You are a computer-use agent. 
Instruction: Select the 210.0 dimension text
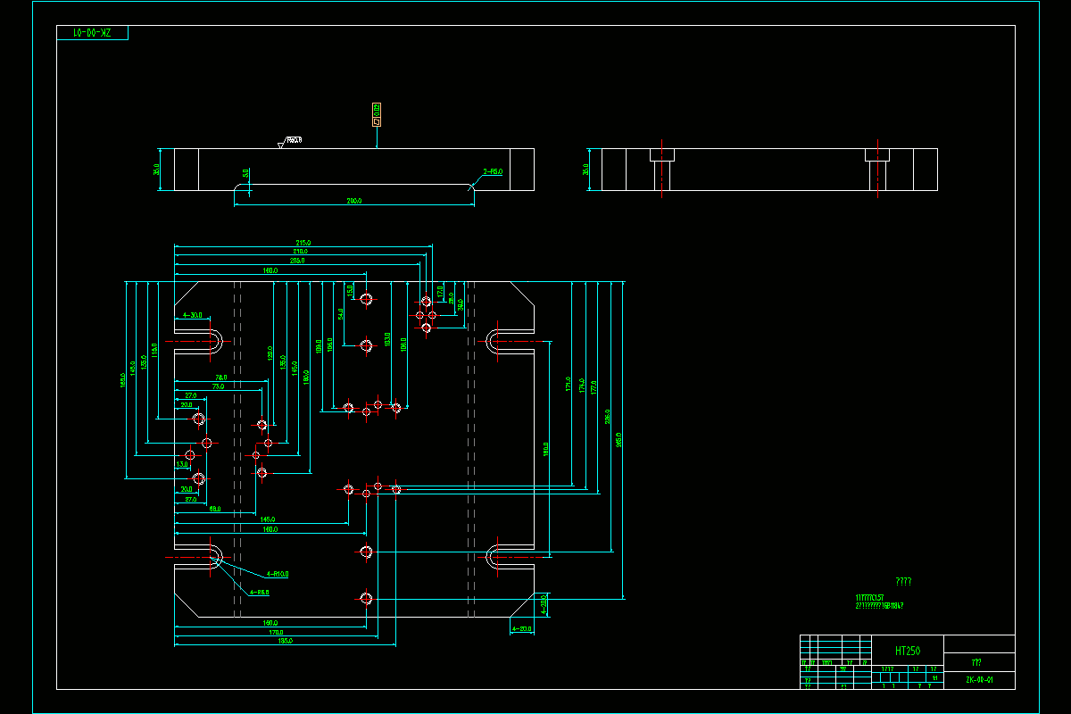(300, 252)
